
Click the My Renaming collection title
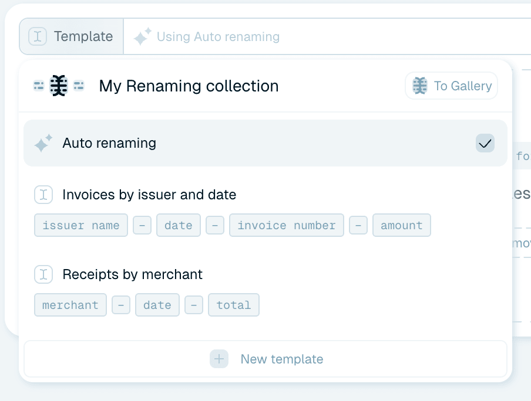pos(189,86)
